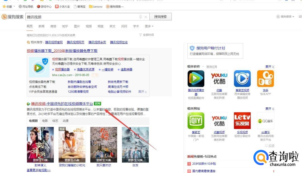302x173 pixels.
Task: Open the 更多 search category dropdown
Action: click(x=149, y=26)
